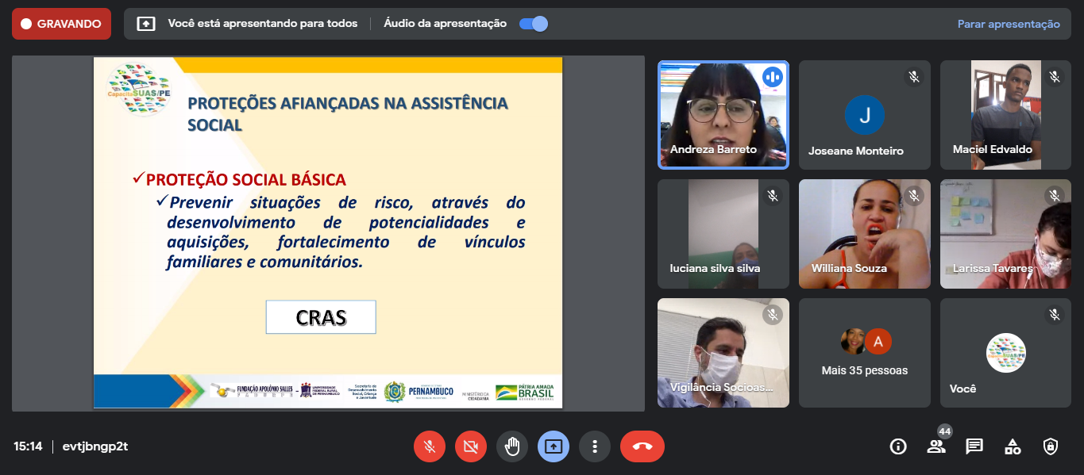Toggle the presentation audio switch
The width and height of the screenshot is (1084, 475).
click(x=533, y=24)
